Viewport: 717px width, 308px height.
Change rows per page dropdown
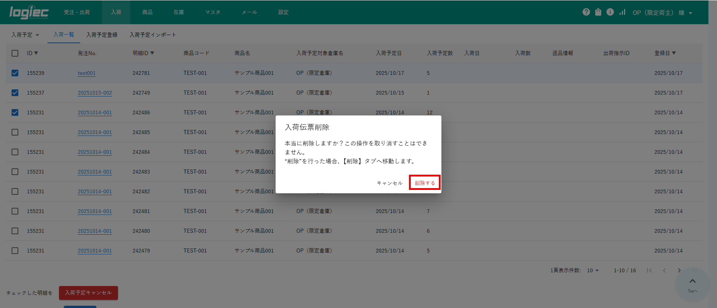pyautogui.click(x=593, y=270)
